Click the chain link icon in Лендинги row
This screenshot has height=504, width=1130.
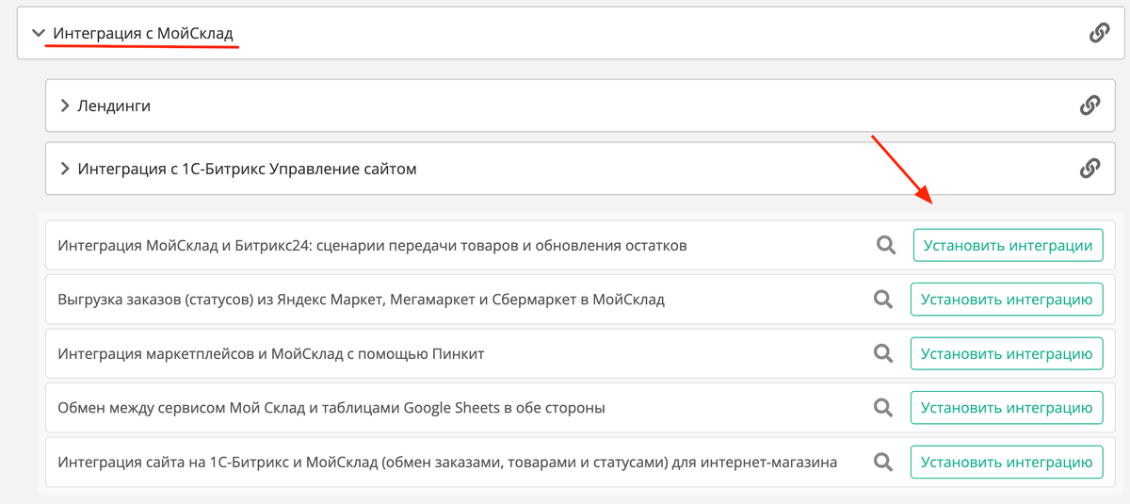[x=1090, y=106]
